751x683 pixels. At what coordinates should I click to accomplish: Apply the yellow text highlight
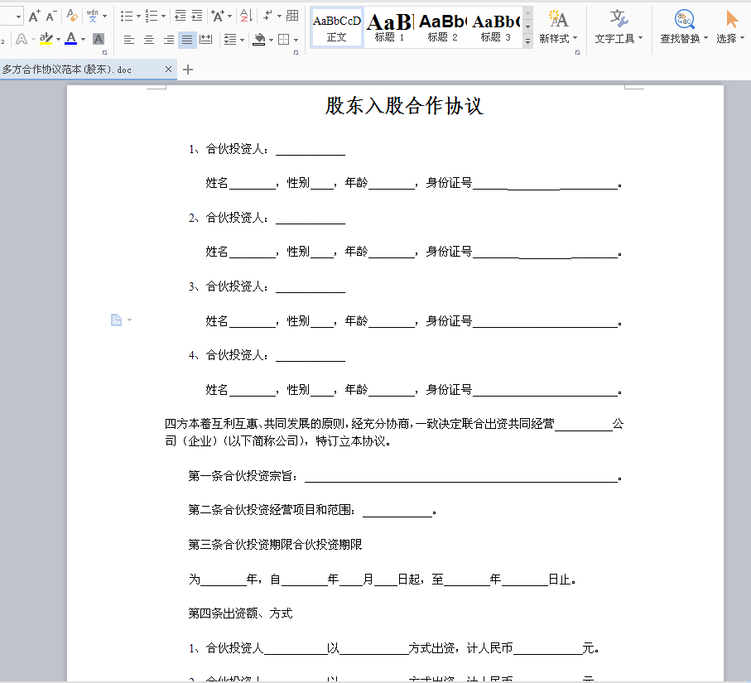(x=46, y=39)
